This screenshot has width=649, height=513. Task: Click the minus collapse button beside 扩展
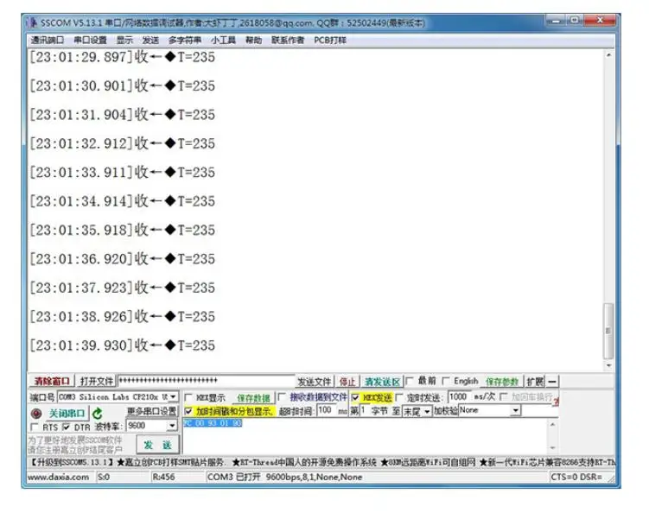pos(552,381)
